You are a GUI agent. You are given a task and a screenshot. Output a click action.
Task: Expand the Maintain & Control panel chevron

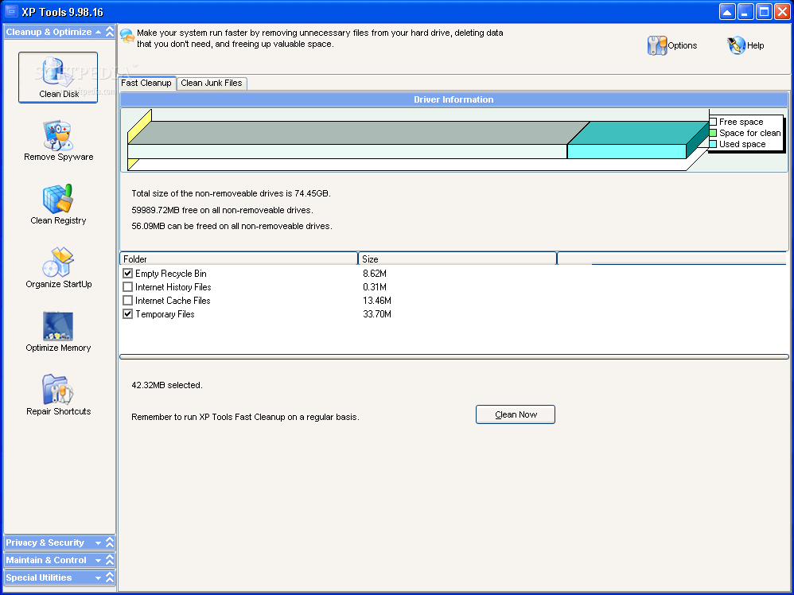tap(110, 560)
